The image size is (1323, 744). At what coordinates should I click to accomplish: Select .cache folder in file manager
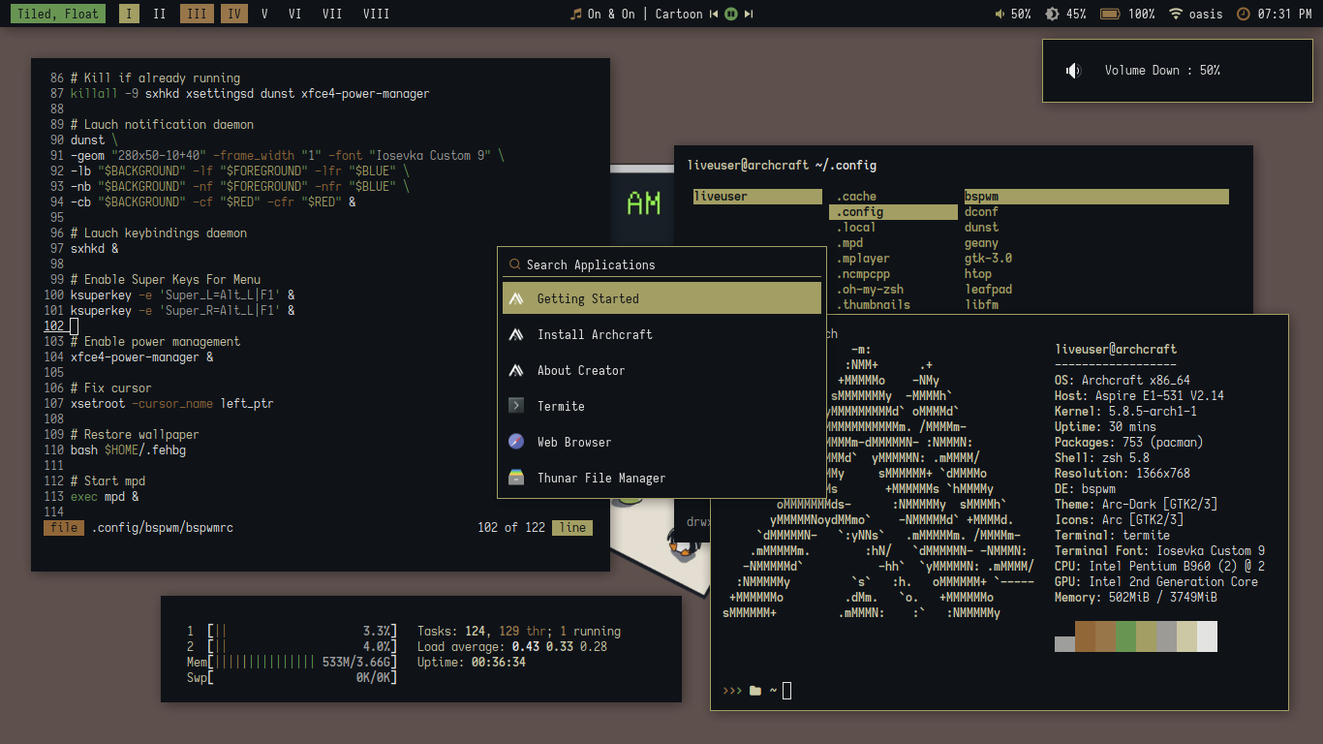[856, 197]
